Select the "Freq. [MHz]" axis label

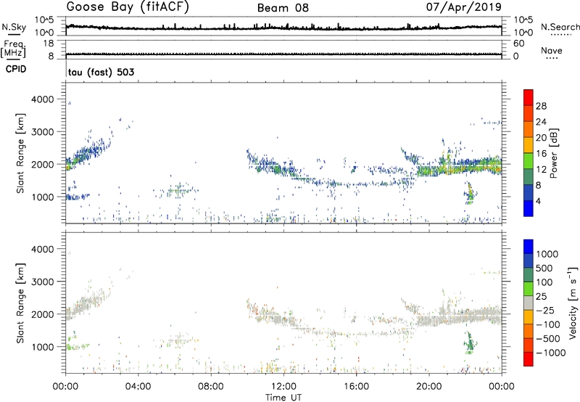[x=13, y=49]
